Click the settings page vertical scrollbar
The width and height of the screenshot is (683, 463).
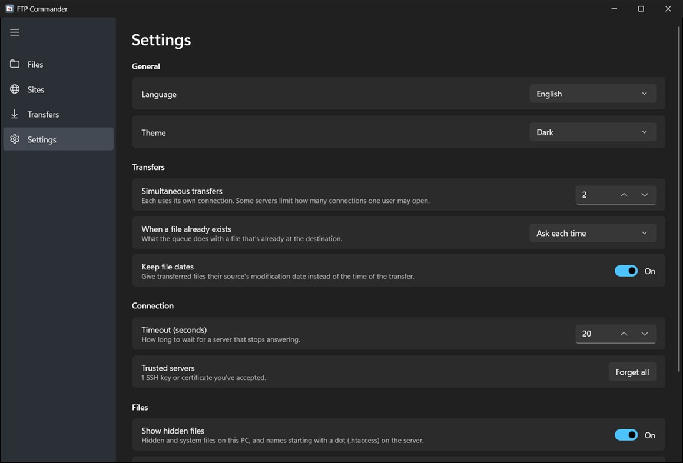pyautogui.click(x=679, y=199)
